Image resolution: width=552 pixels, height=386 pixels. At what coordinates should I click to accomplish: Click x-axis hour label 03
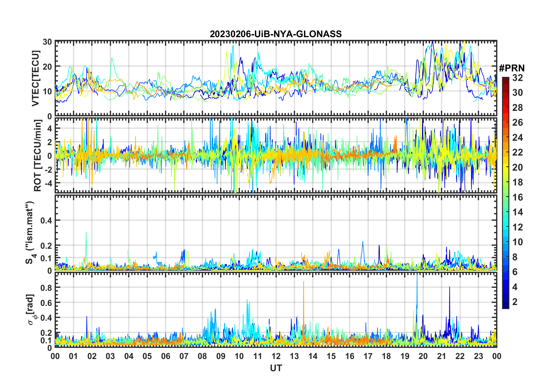click(x=110, y=356)
